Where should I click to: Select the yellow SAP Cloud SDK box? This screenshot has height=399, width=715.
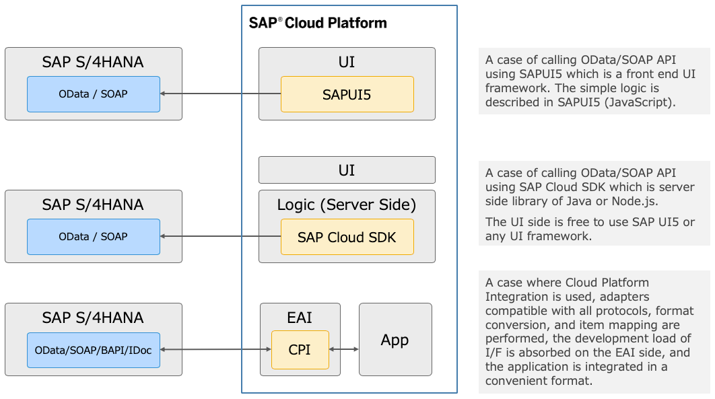point(347,237)
